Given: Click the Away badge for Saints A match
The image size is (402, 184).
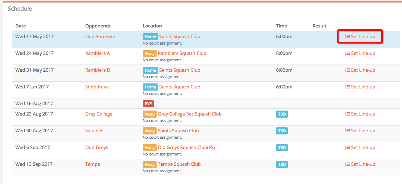Looking at the screenshot, I should pos(149,131).
